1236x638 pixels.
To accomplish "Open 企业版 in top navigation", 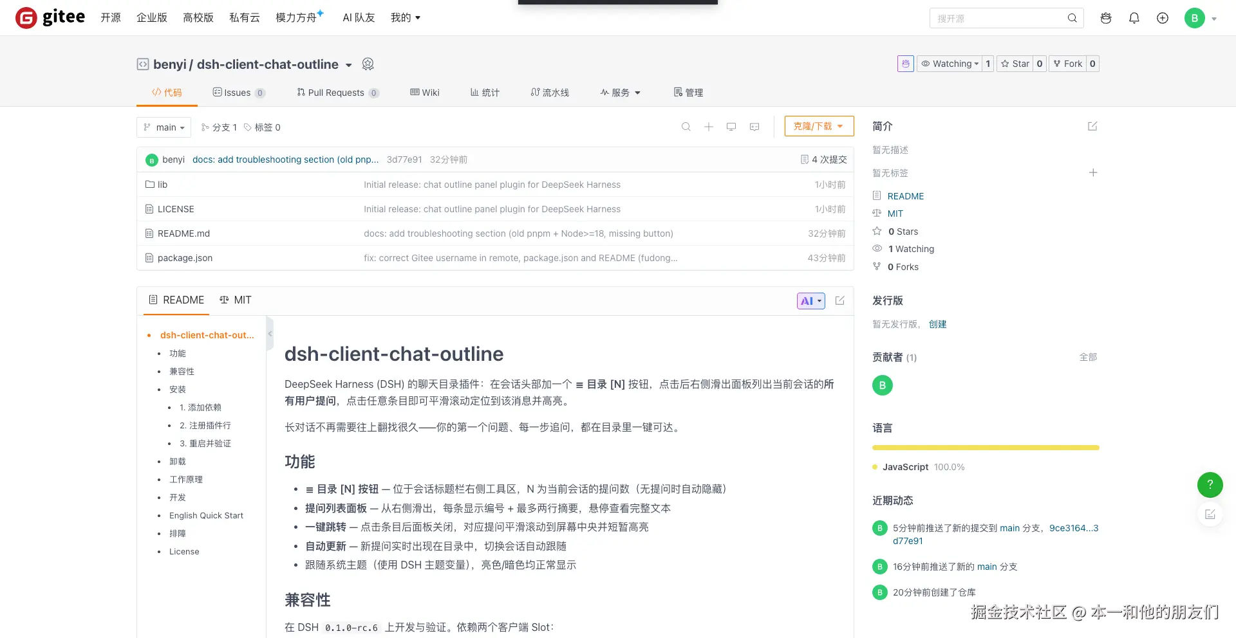I will 152,17.
